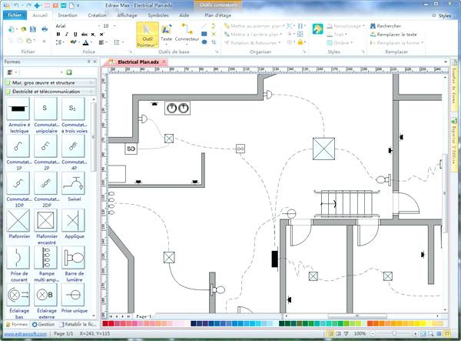Screen dimensions: 461x341
Task: Open Rotation & Retourner dropdown
Action: coord(252,42)
